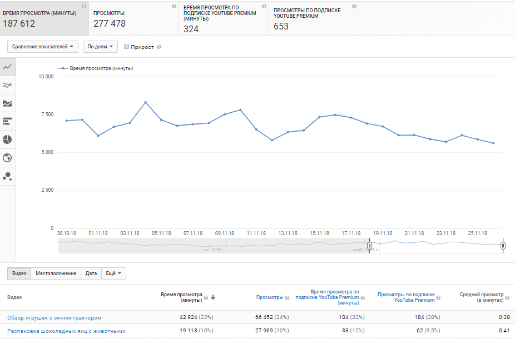Open video Обзор игрушек с синим трактором
The width and height of the screenshot is (515, 339).
point(55,317)
